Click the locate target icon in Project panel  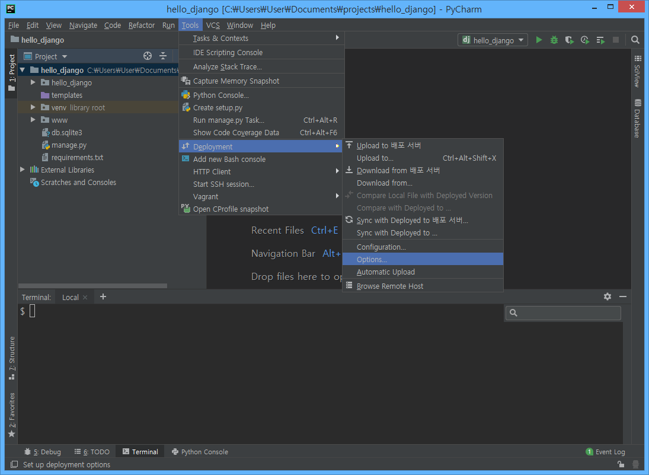(148, 56)
